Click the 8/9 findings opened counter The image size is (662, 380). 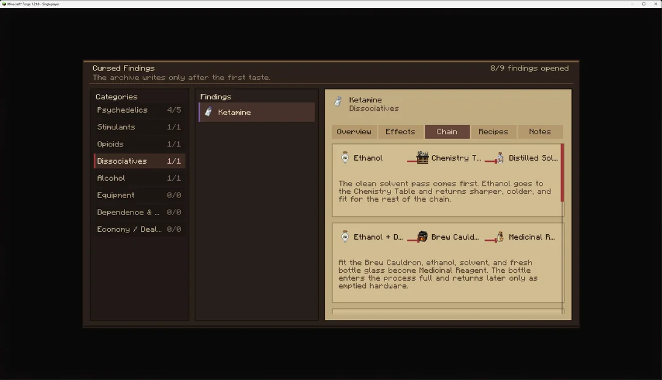530,69
